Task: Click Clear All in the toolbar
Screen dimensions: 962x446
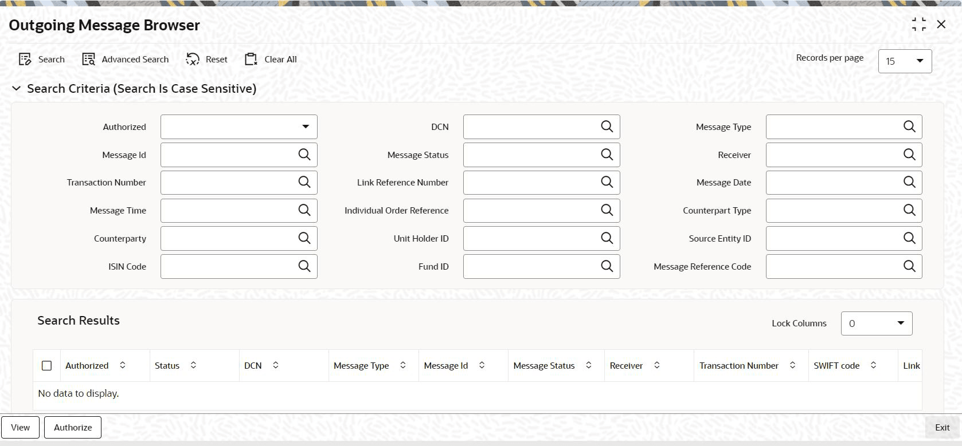Action: point(271,60)
